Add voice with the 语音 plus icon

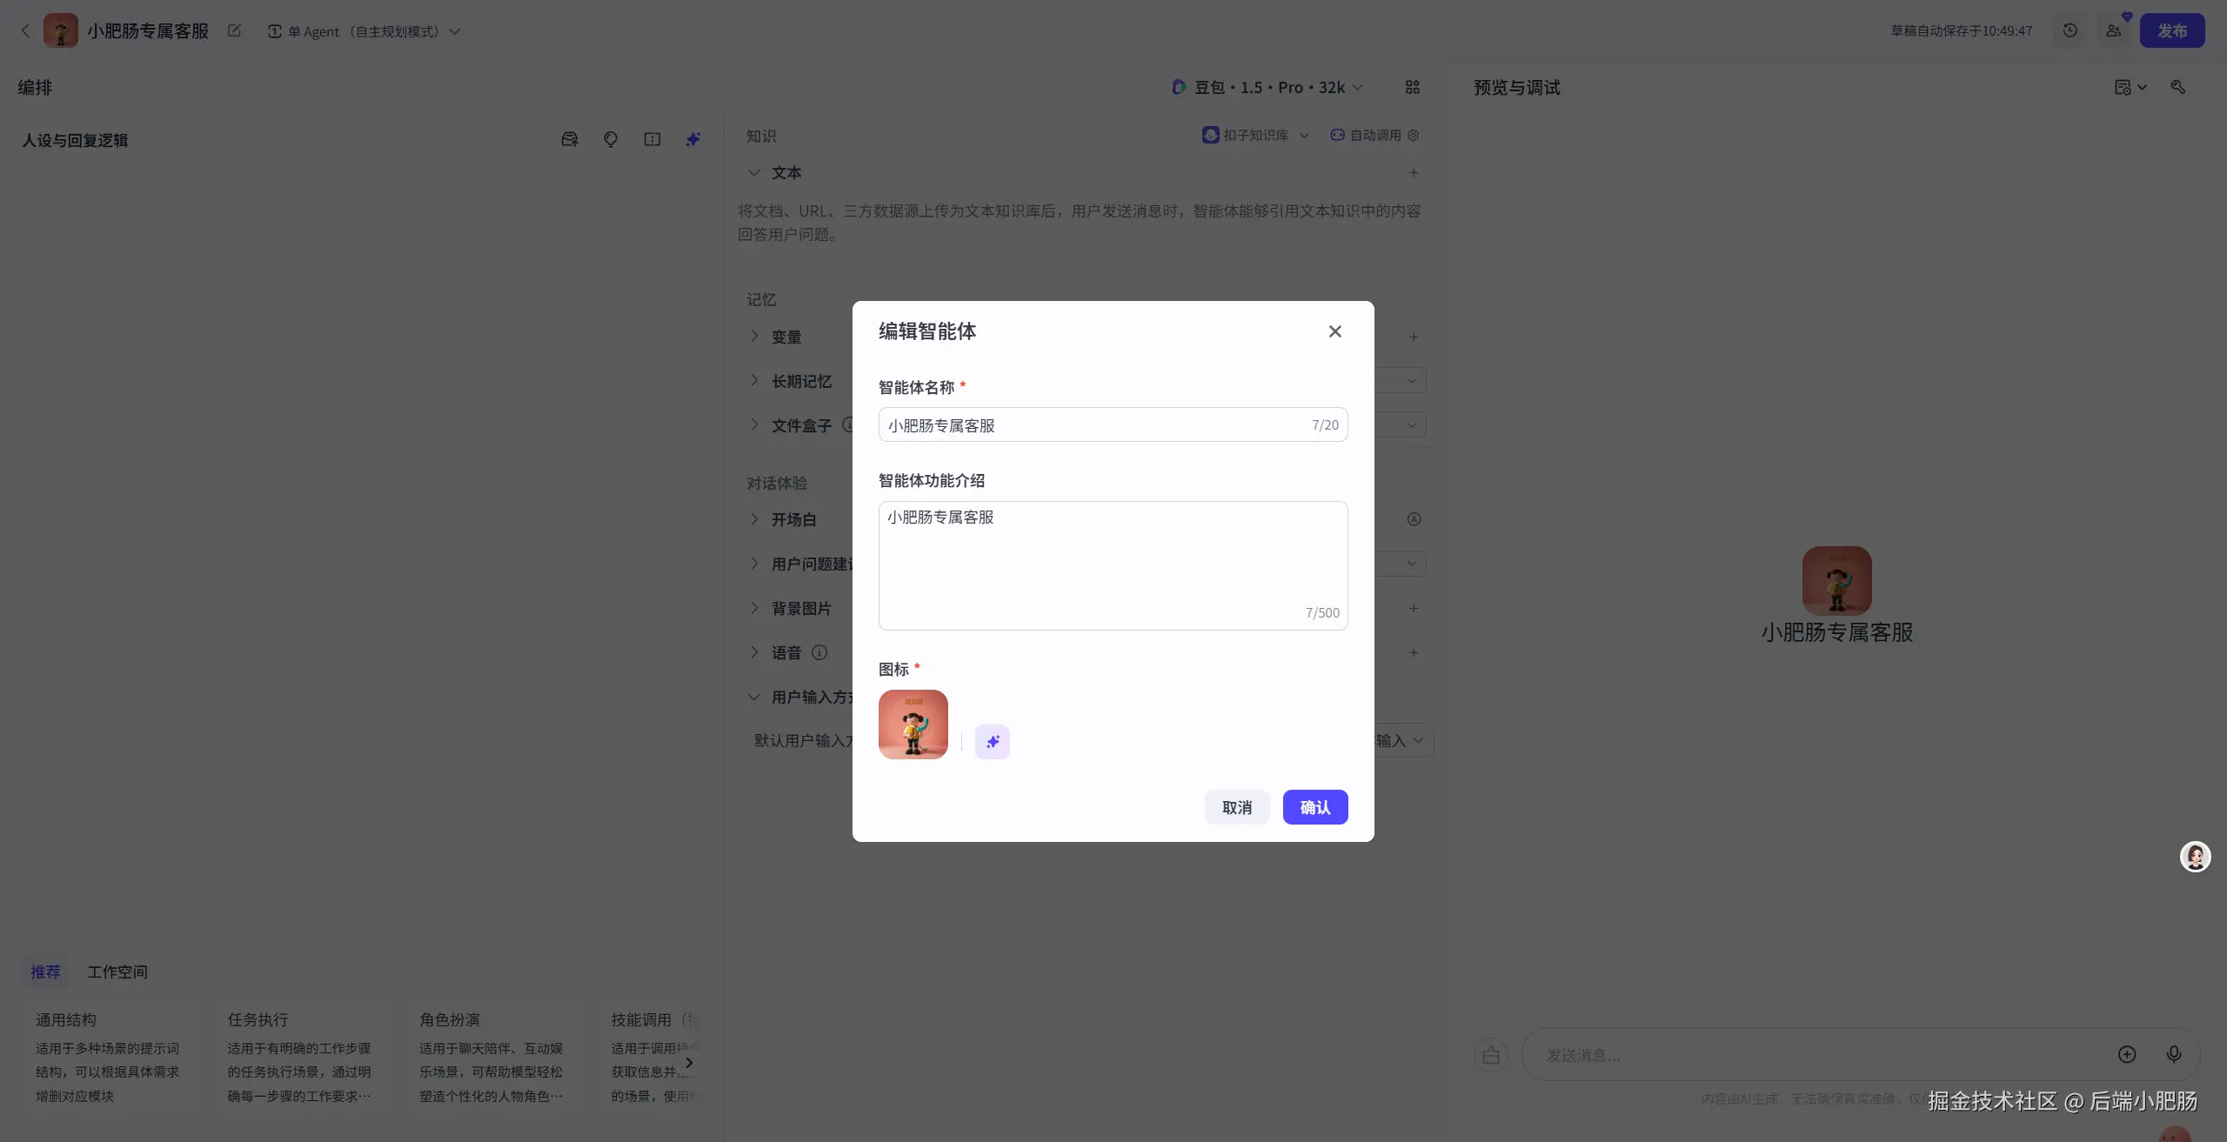tap(1413, 652)
